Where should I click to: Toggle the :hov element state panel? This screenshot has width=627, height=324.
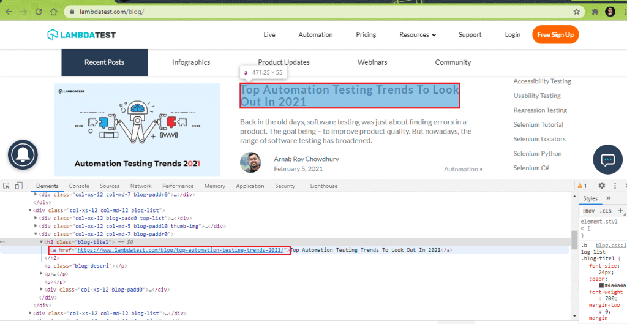click(588, 211)
